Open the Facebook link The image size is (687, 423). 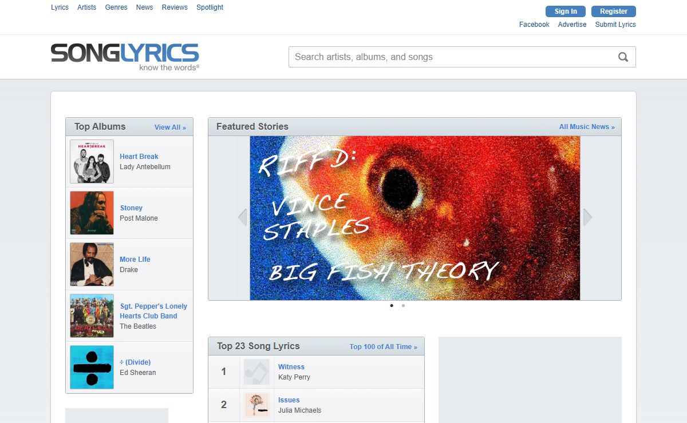click(x=534, y=25)
